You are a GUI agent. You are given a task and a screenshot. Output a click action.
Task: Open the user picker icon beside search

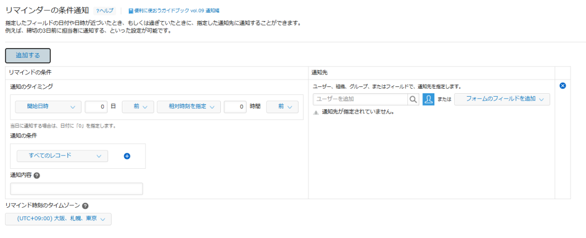click(x=428, y=99)
